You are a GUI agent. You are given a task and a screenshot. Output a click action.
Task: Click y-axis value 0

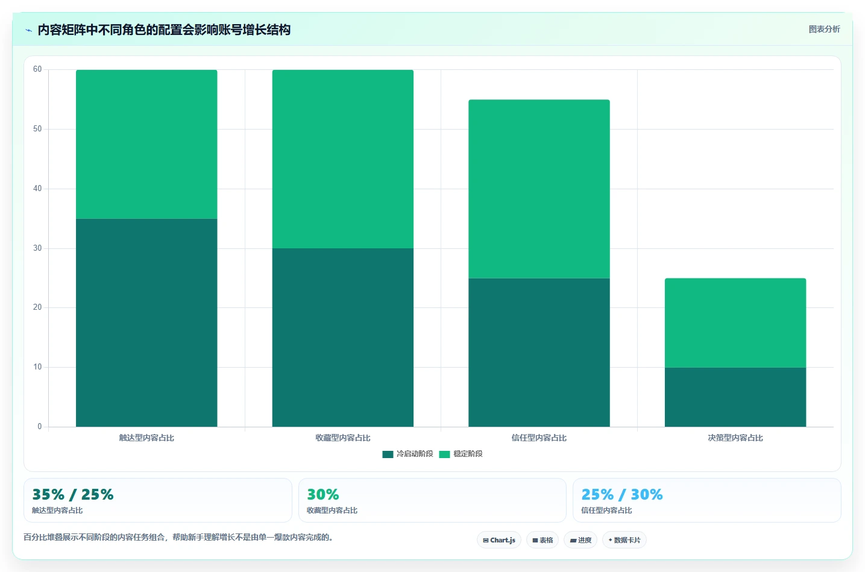[x=40, y=427]
